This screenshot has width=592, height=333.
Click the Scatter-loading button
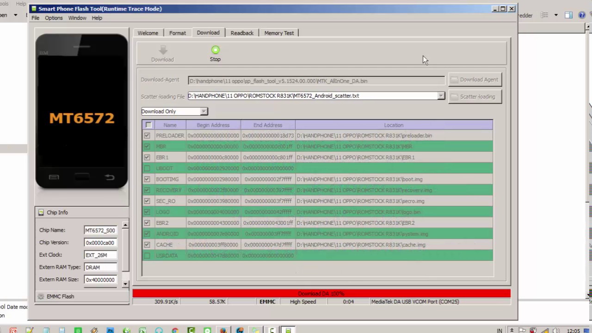click(475, 97)
